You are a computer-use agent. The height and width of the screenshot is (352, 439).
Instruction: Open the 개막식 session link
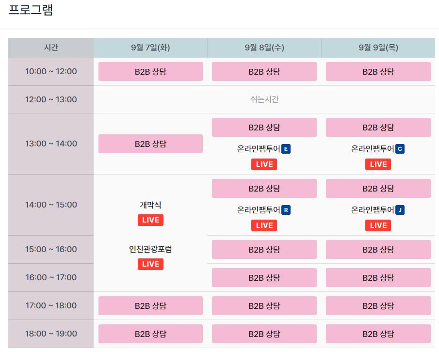click(x=150, y=205)
